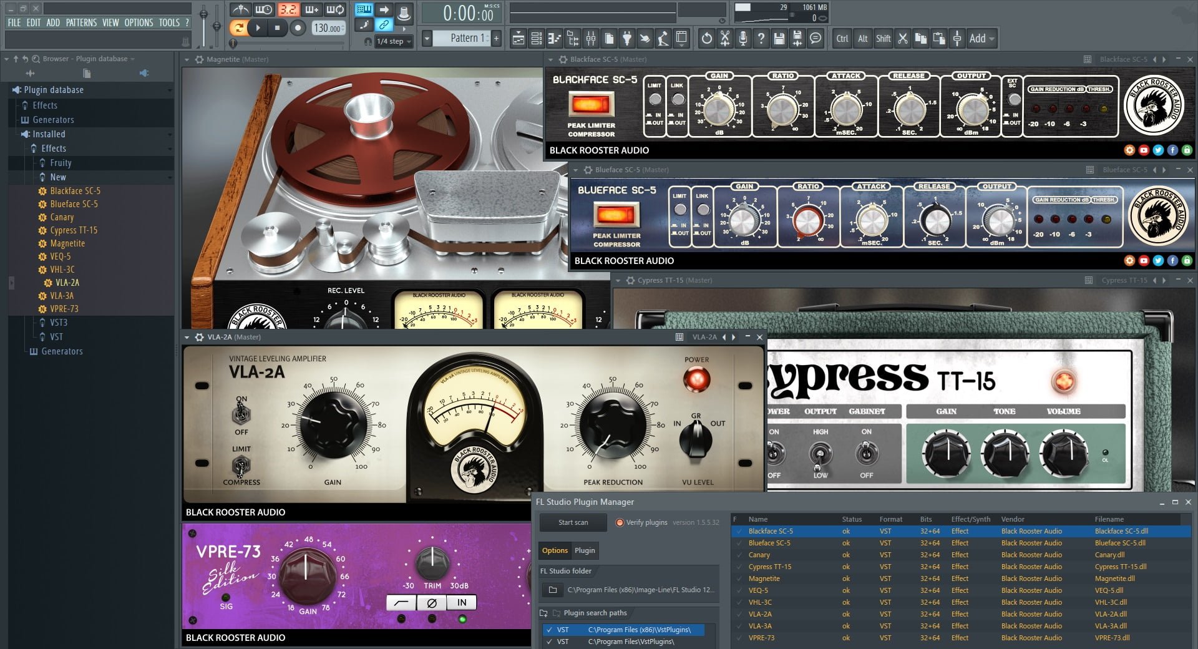The width and height of the screenshot is (1198, 649).
Task: Click Facebook icon on Blueface SC-5 plugin
Action: click(1172, 260)
